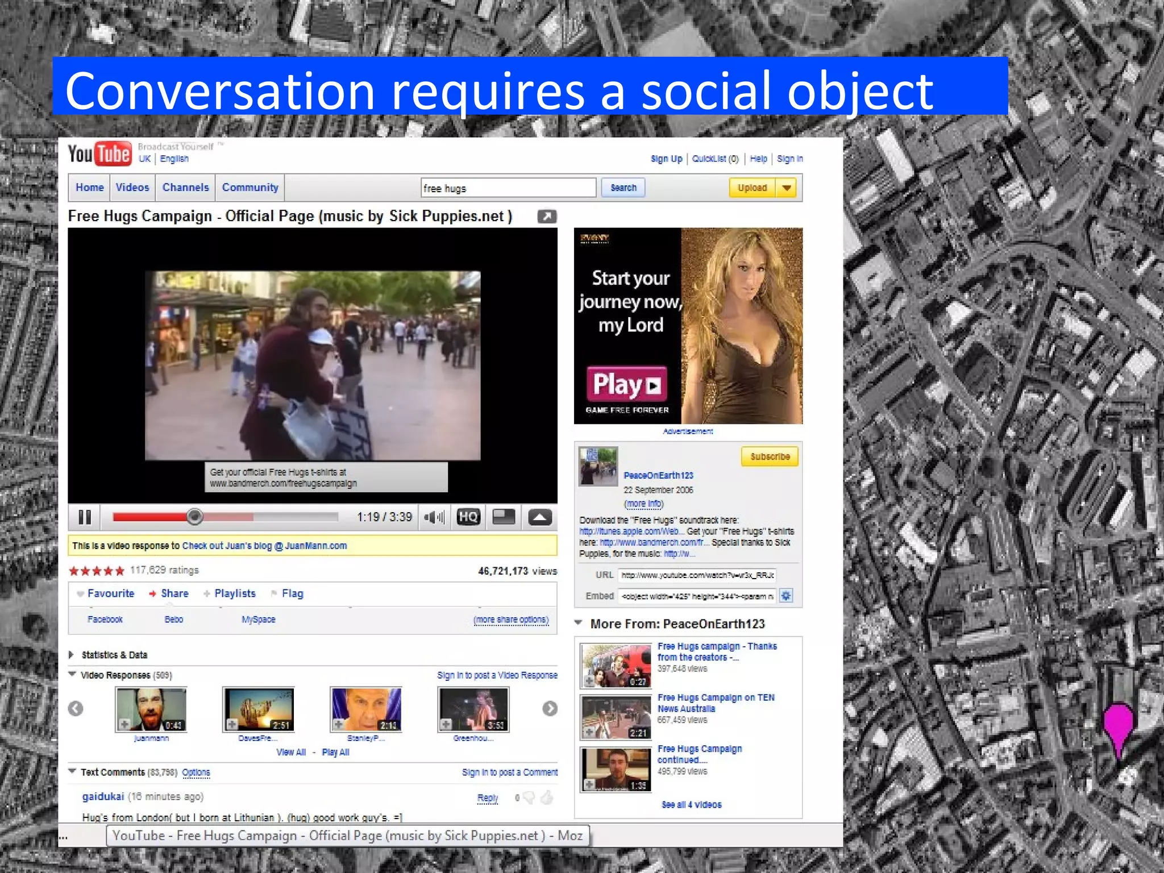The image size is (1164, 873).
Task: Open Check out Juan's blog @ JuanMann.com link
Action: click(264, 546)
